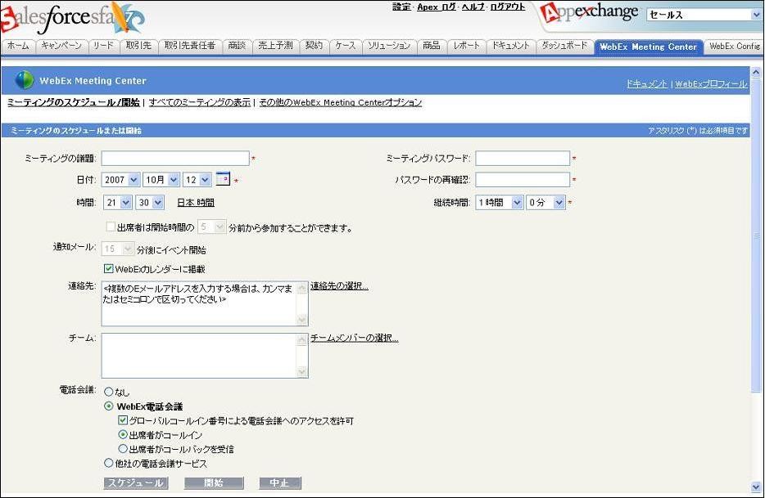This screenshot has height=498, width=765.
Task: Select the WebEx電話会議 radio option
Action: 108,406
